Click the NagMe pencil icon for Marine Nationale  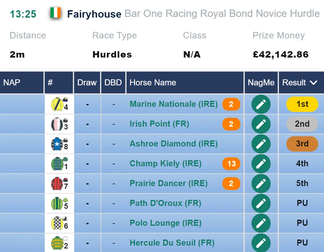pos(261,104)
